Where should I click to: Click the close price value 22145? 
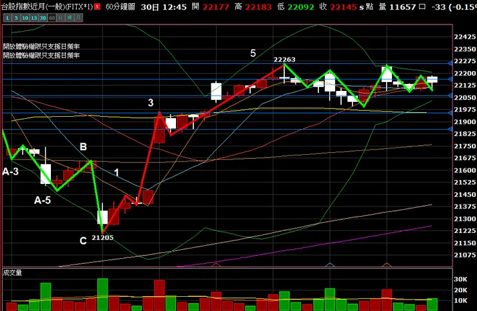coord(344,6)
